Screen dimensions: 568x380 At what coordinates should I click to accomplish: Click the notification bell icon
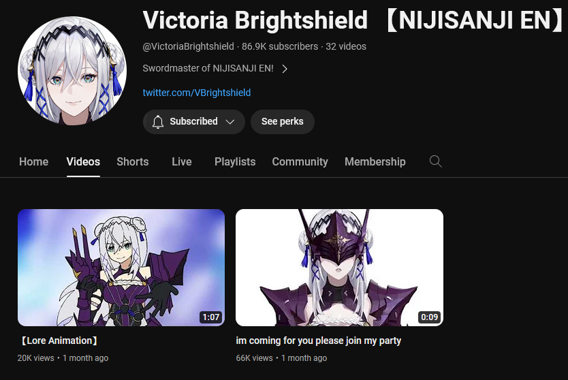coord(157,122)
